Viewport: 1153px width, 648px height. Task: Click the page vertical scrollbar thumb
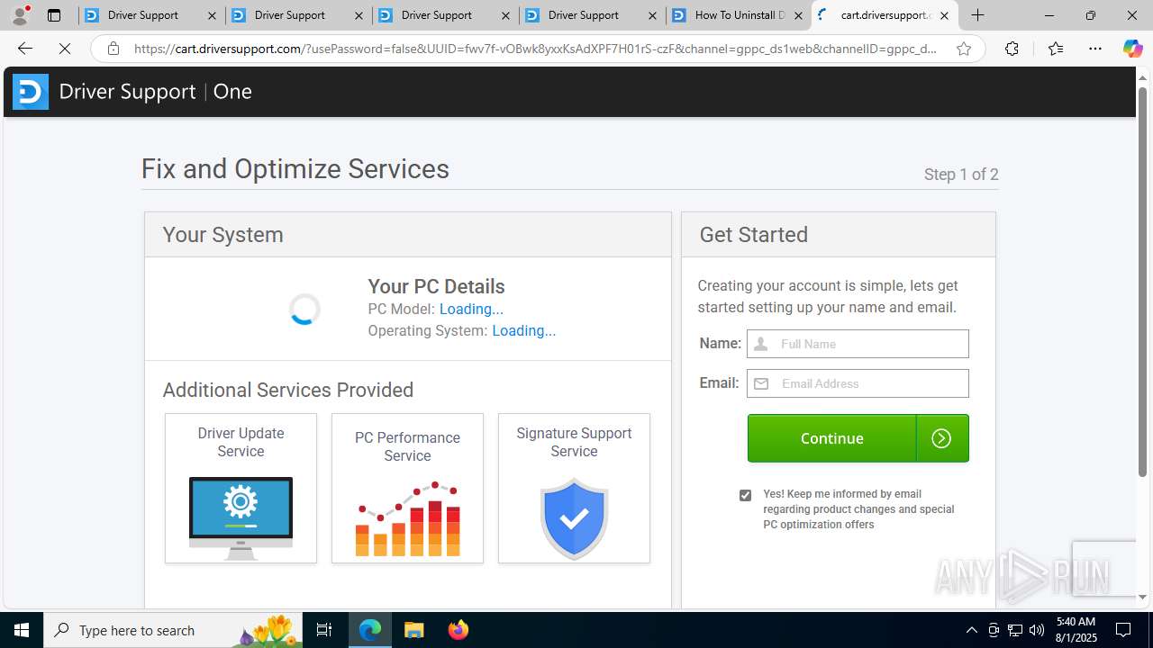(x=1142, y=282)
